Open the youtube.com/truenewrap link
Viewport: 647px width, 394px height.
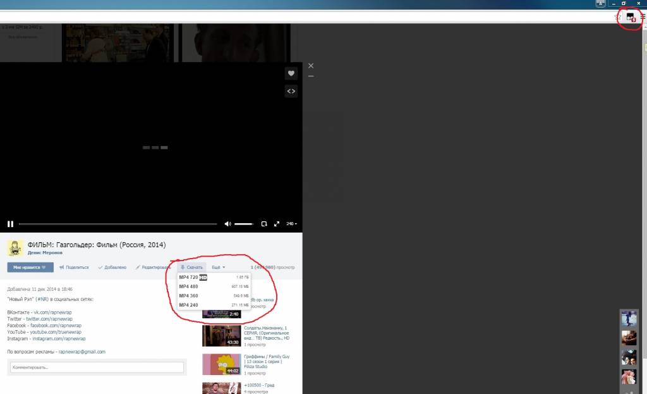(56, 332)
